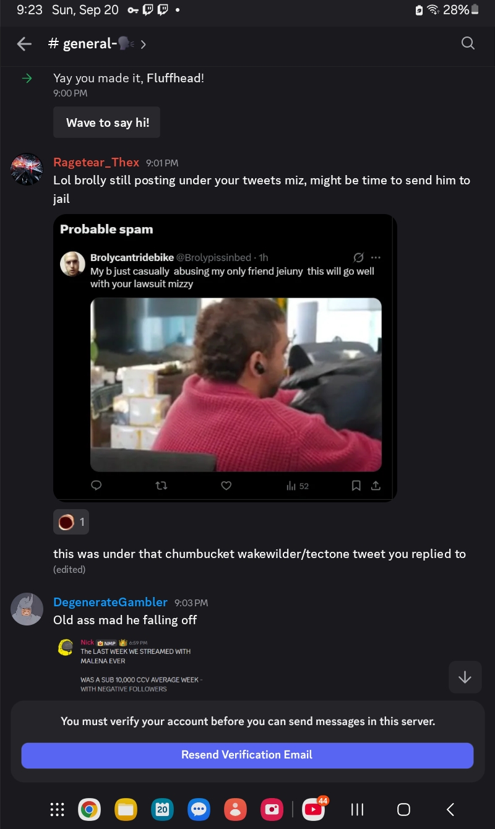Open YouTube app with 44 badge
Viewport: 495px width, 829px height.
314,809
